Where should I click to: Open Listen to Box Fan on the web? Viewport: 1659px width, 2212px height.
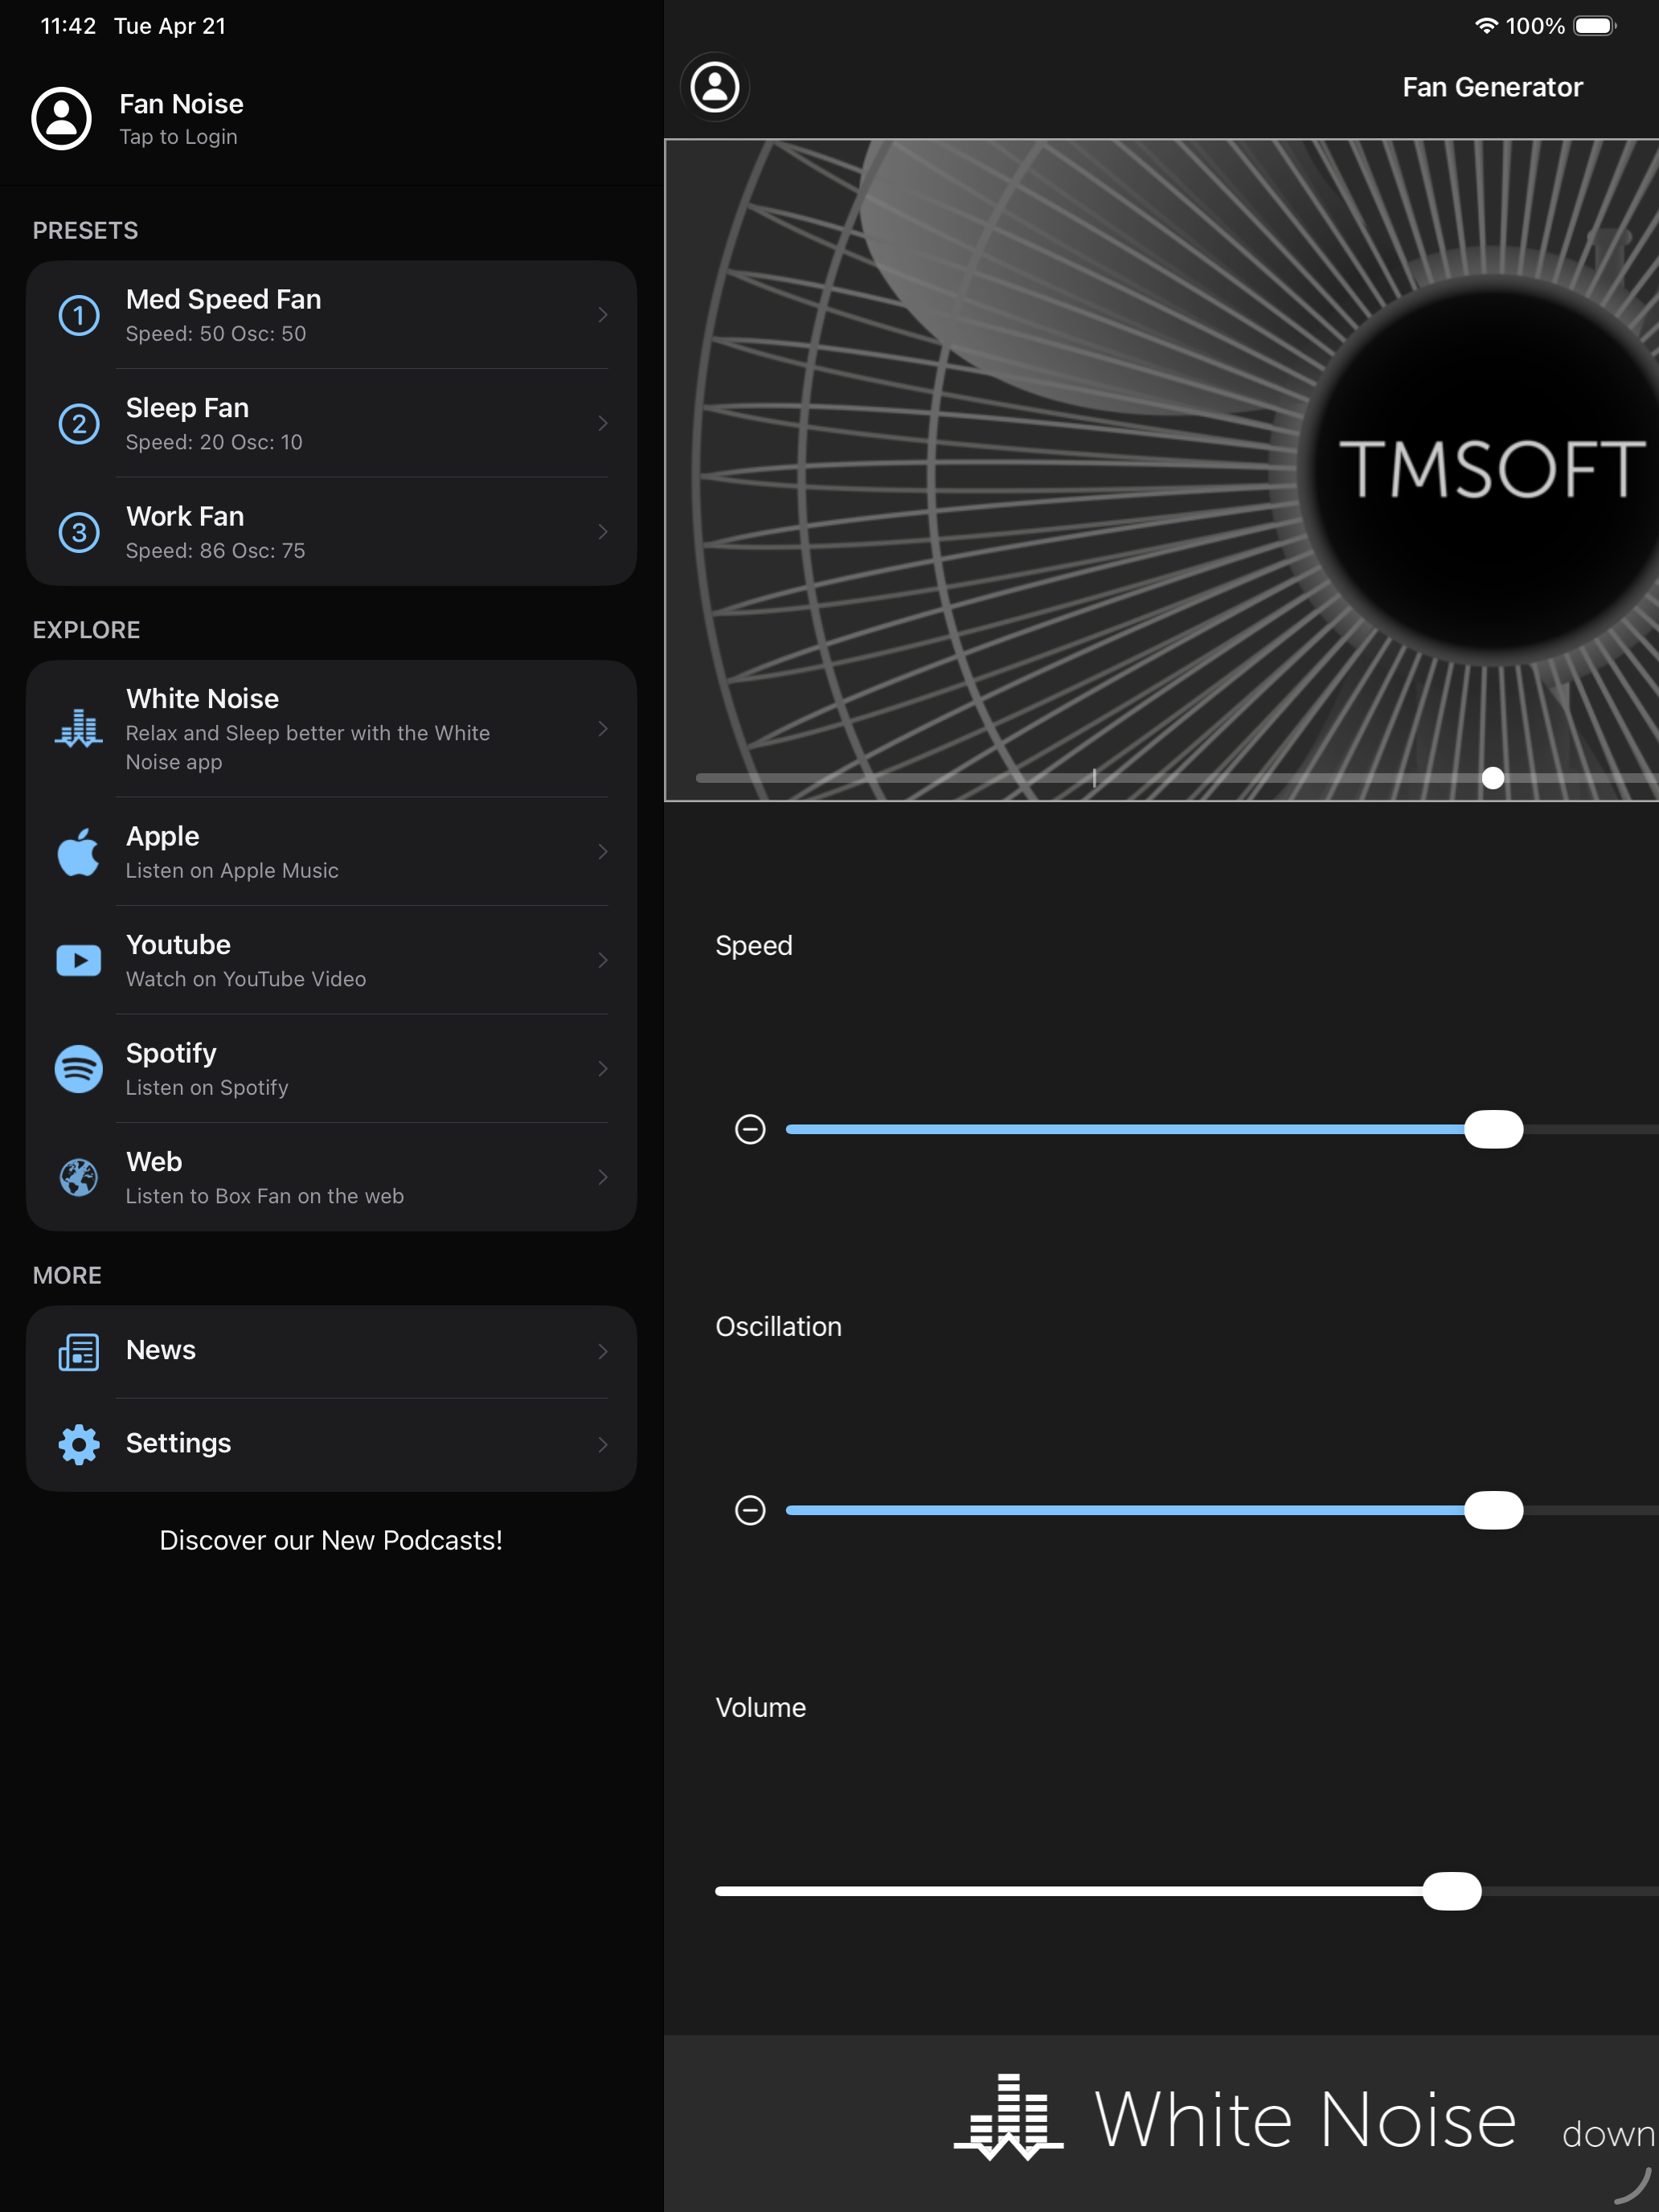click(265, 1197)
